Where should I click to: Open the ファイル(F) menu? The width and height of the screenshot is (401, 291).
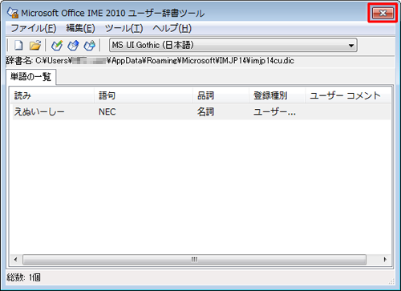pyautogui.click(x=34, y=28)
